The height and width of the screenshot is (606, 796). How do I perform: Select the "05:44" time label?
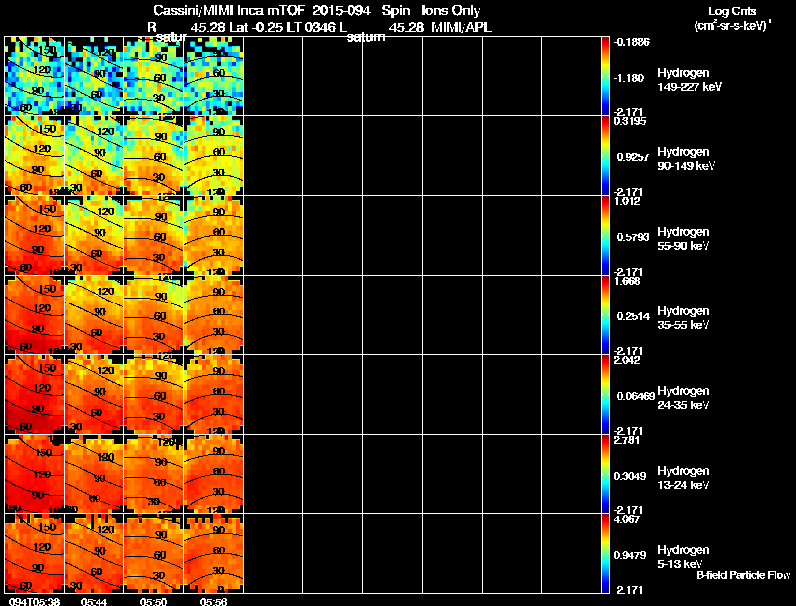(94, 601)
